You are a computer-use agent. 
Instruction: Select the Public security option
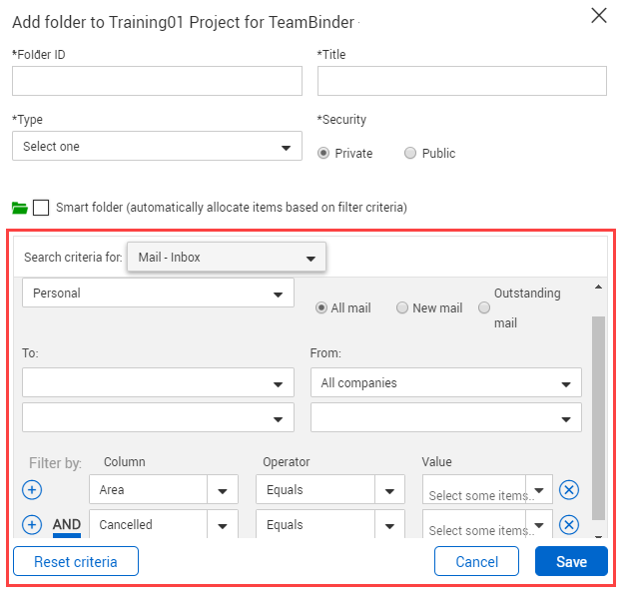(410, 153)
